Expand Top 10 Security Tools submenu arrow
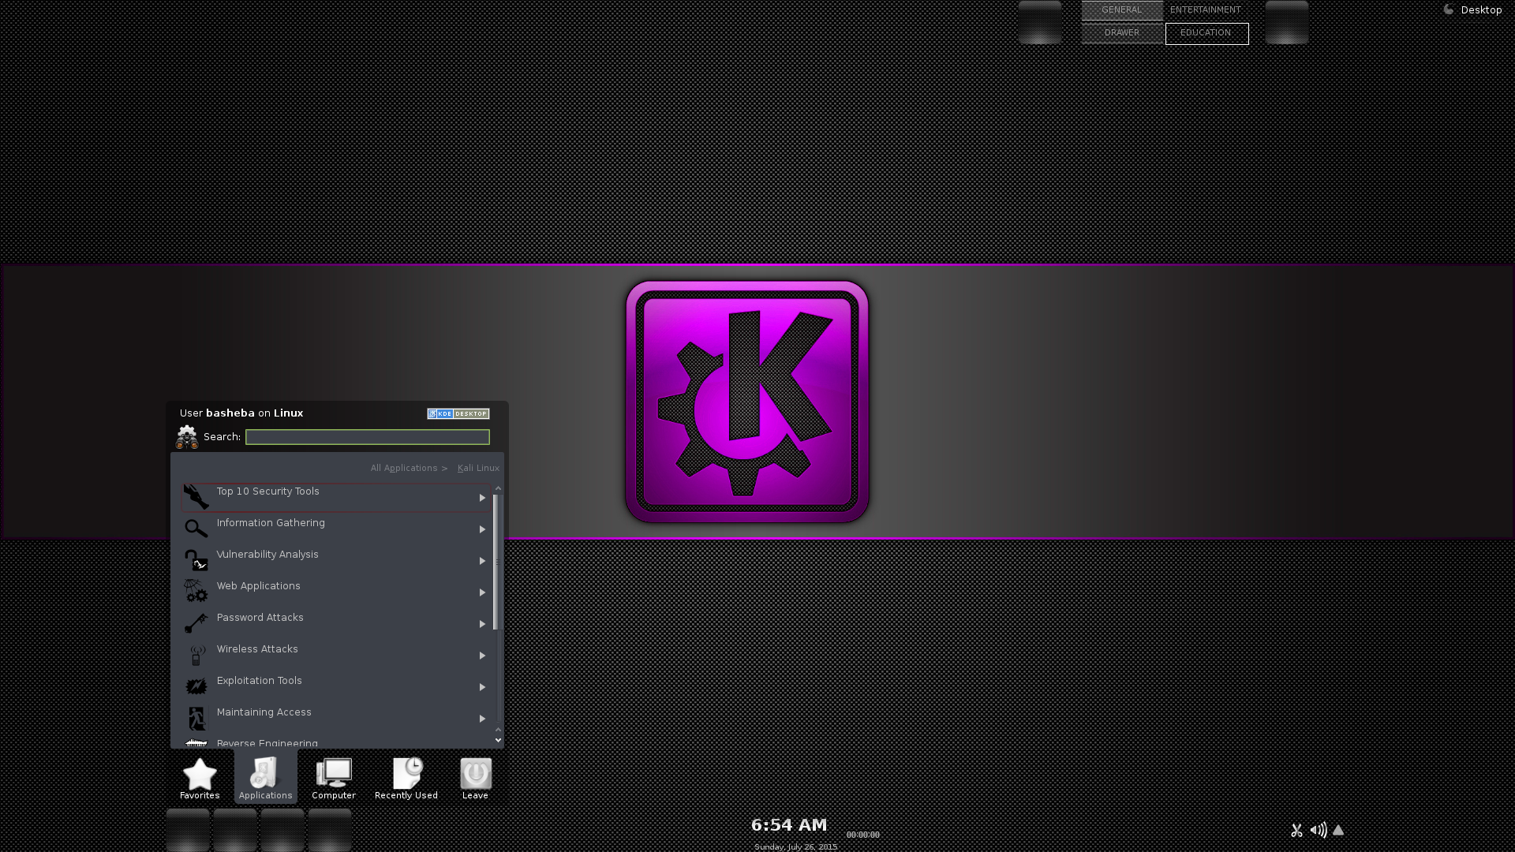 (x=482, y=498)
